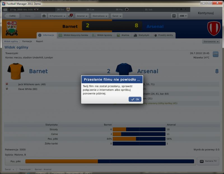Viewport: 224px width, 174px height.
Task: Select Thursday 29 Czw in the date bar
Action: tap(90, 9)
